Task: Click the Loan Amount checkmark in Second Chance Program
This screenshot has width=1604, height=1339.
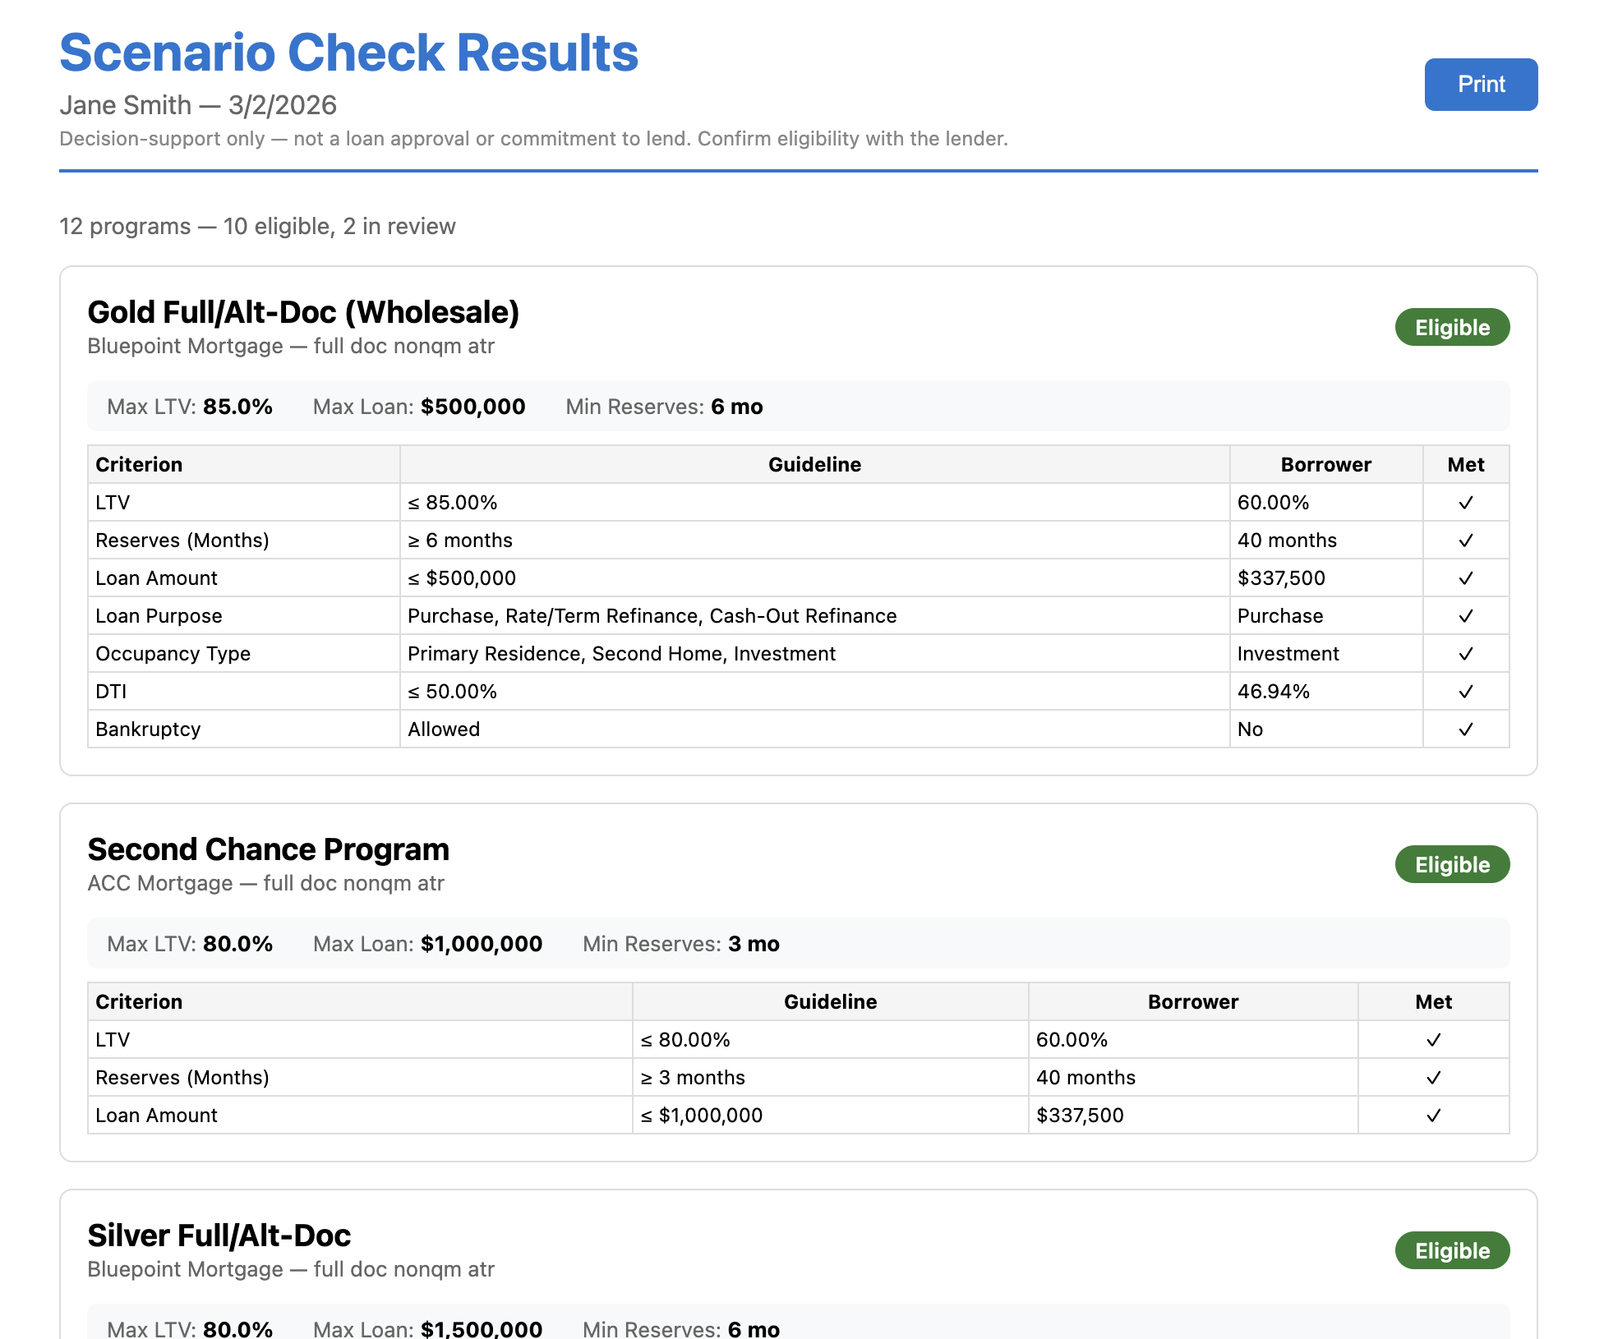Action: pos(1435,1115)
